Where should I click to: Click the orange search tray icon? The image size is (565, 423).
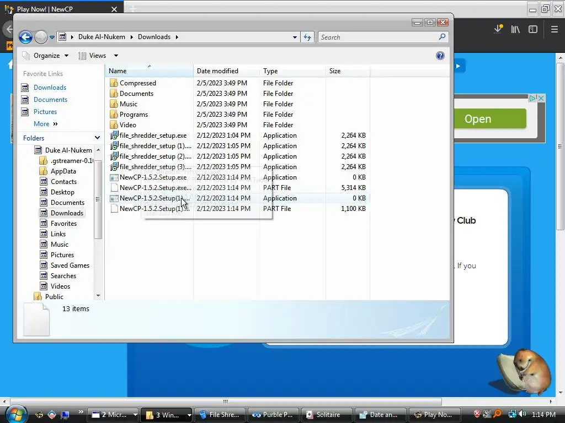(497, 414)
